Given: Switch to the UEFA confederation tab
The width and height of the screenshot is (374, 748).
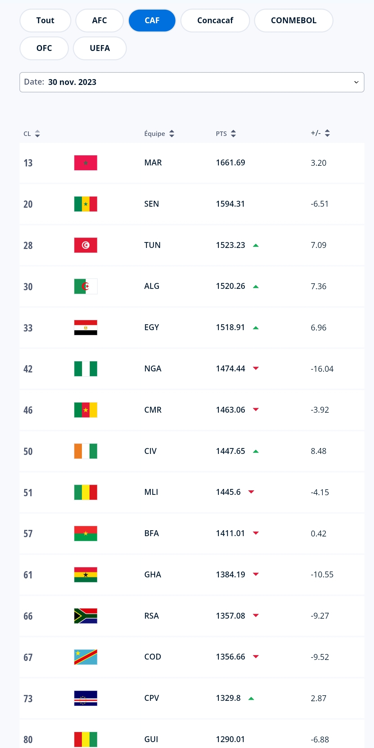Looking at the screenshot, I should pos(100,48).
